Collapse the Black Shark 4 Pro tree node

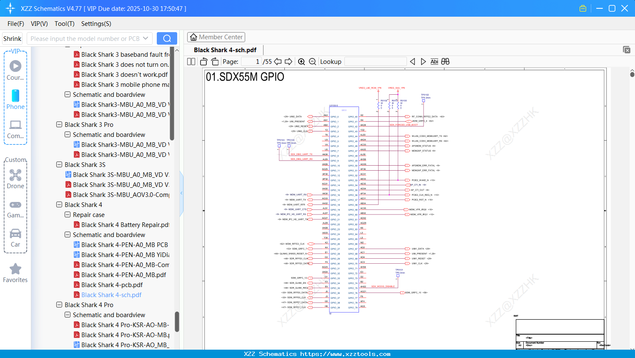(x=59, y=305)
